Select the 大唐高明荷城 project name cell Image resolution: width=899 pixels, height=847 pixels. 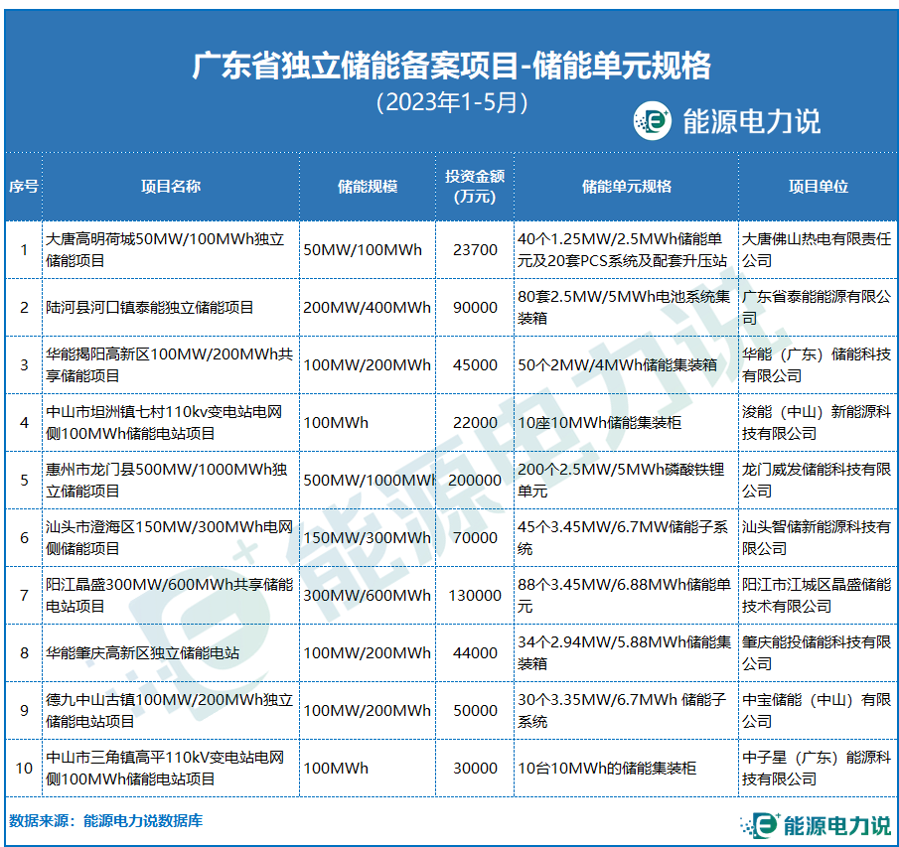point(170,250)
